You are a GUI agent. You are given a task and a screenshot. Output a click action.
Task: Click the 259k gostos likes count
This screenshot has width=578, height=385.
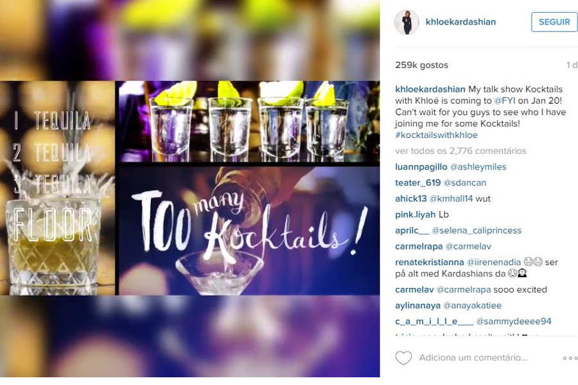(x=422, y=65)
